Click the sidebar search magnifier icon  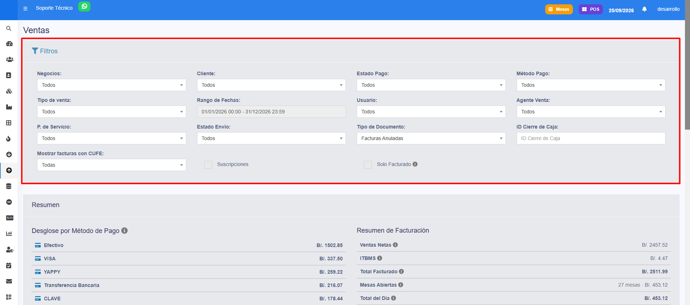(9, 28)
